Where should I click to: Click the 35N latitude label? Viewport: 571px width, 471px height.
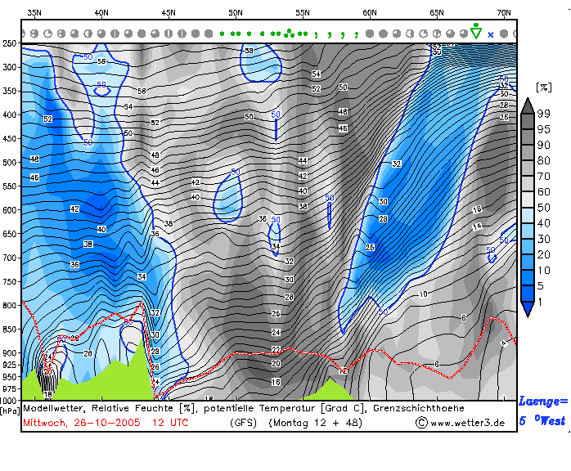click(x=34, y=13)
